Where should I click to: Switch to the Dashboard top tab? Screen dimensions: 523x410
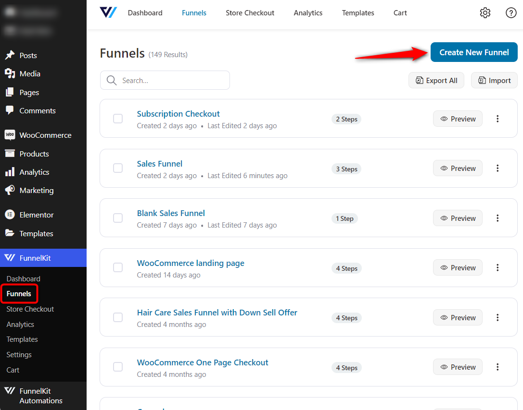(x=145, y=12)
